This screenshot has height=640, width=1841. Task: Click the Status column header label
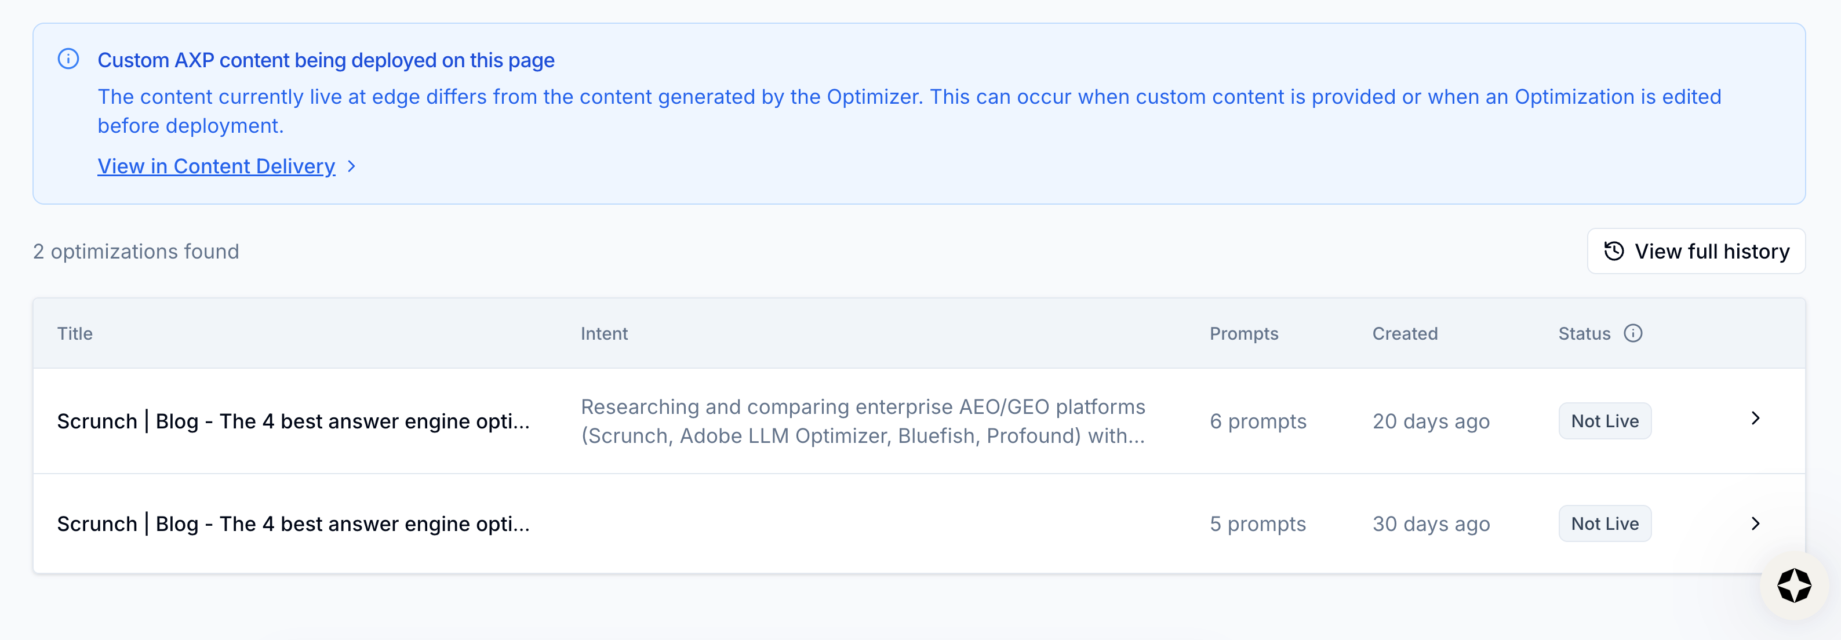coord(1584,333)
